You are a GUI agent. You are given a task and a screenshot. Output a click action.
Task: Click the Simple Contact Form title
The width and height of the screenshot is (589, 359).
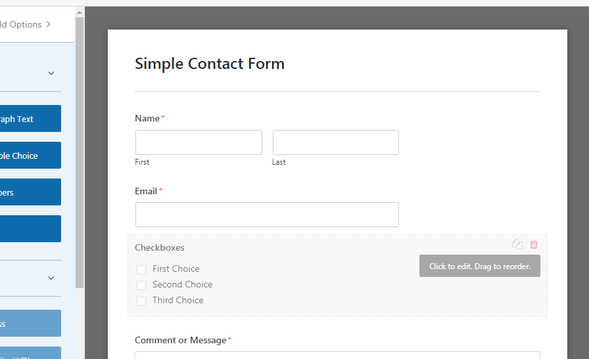click(x=210, y=64)
